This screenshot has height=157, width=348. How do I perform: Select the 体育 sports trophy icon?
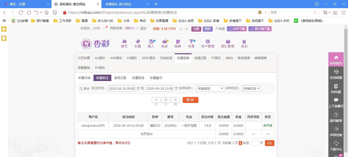[x=191, y=43]
